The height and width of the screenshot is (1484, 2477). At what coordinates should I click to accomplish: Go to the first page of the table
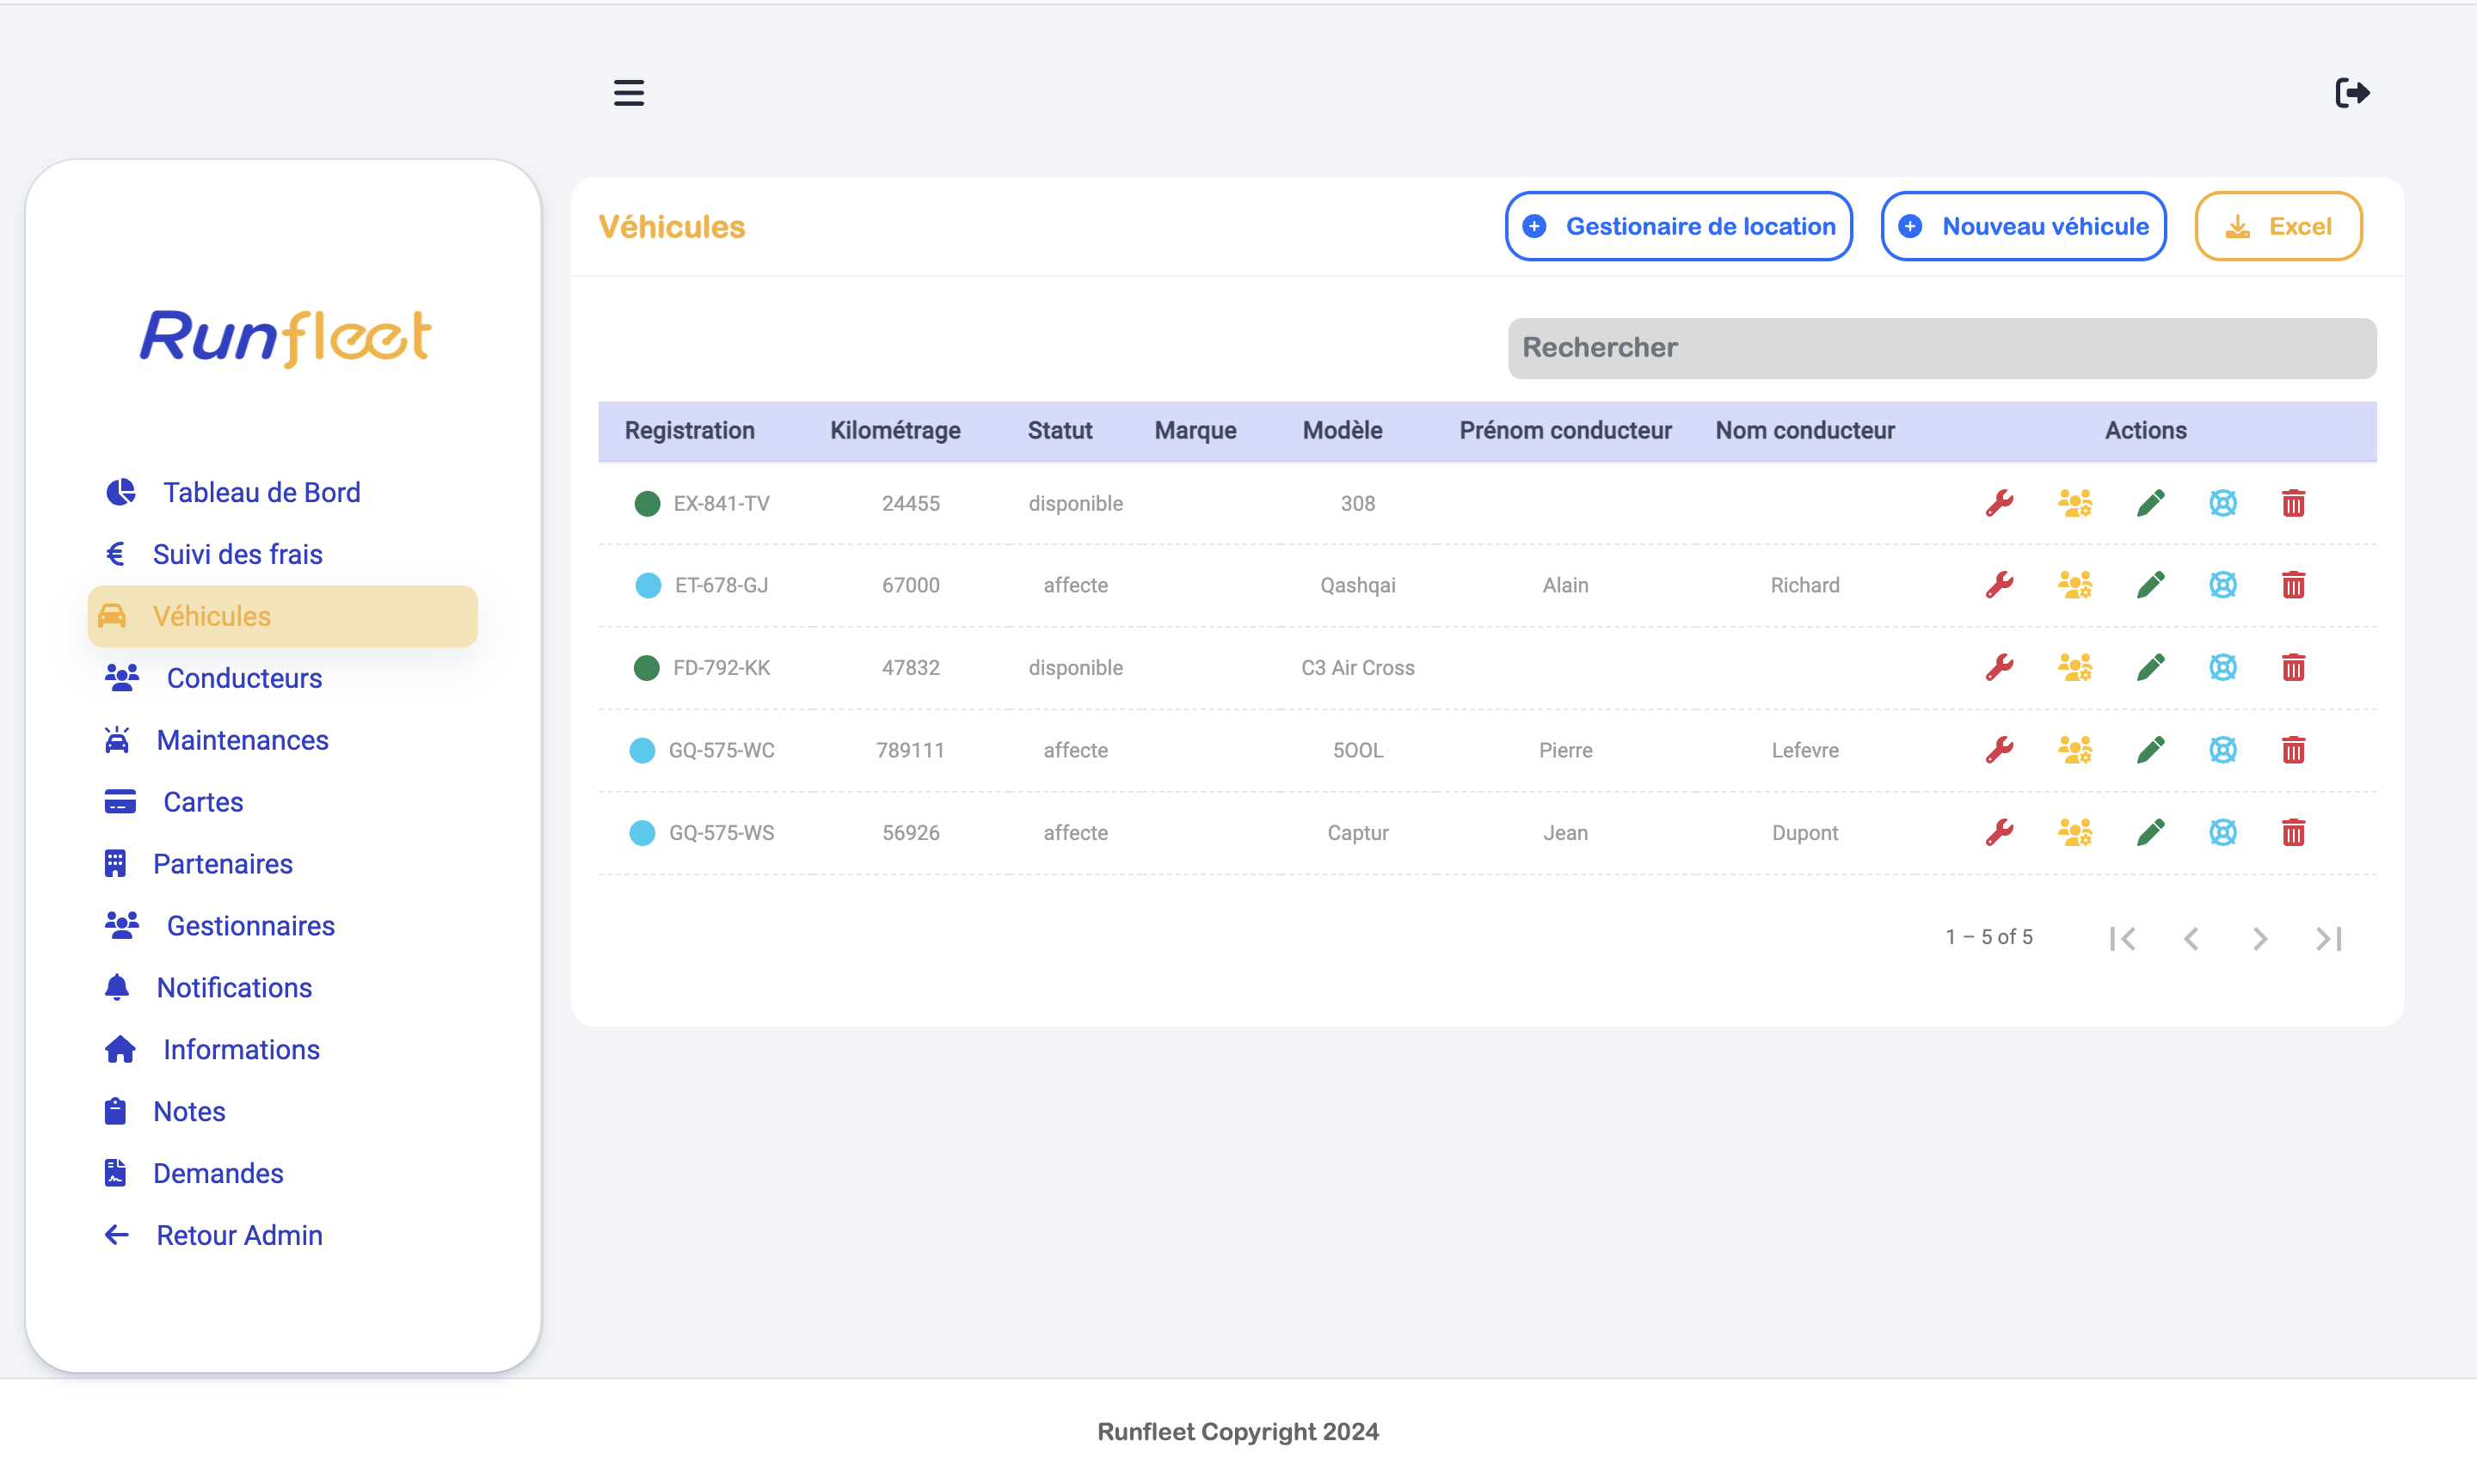pyautogui.click(x=2122, y=938)
